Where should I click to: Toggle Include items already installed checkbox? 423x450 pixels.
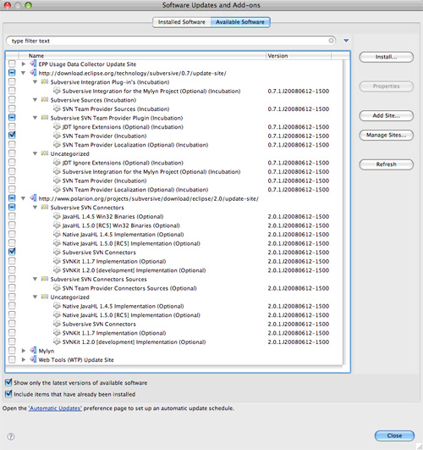coord(8,394)
